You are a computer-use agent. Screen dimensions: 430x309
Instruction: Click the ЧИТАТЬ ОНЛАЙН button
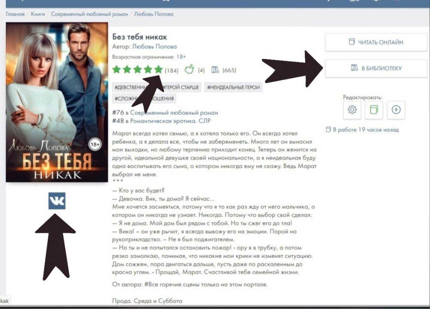376,42
